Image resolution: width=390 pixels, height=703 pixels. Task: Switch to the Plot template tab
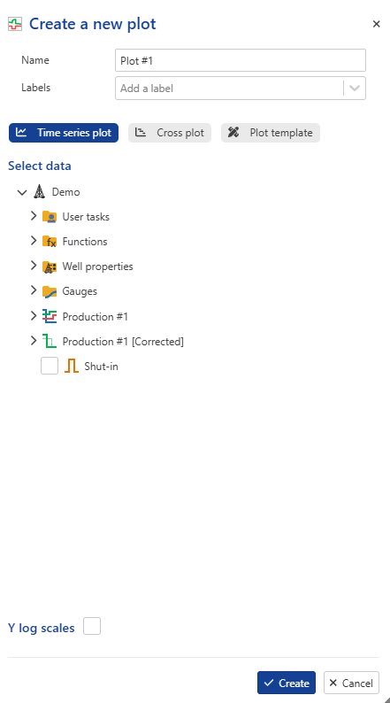click(271, 133)
